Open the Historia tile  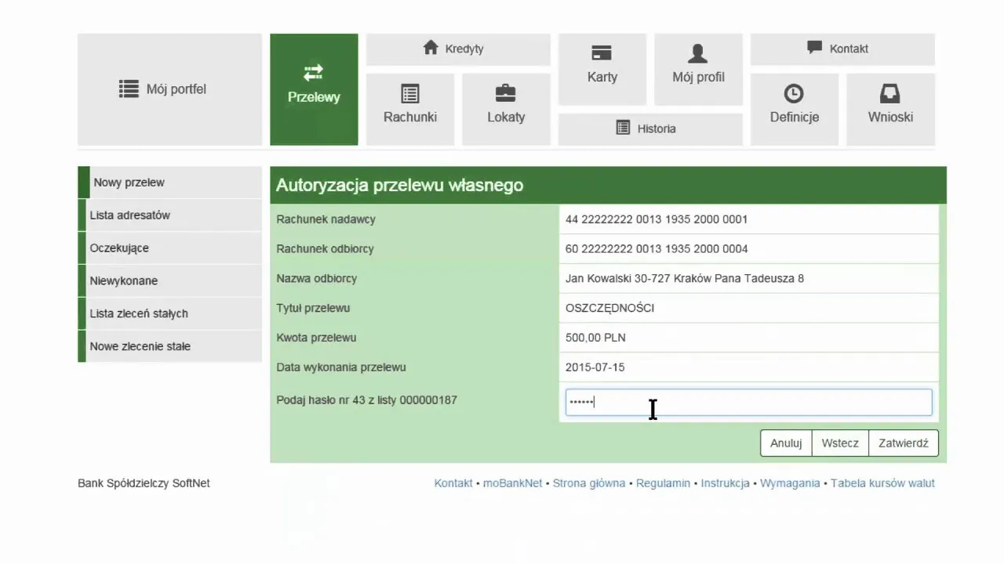click(649, 128)
